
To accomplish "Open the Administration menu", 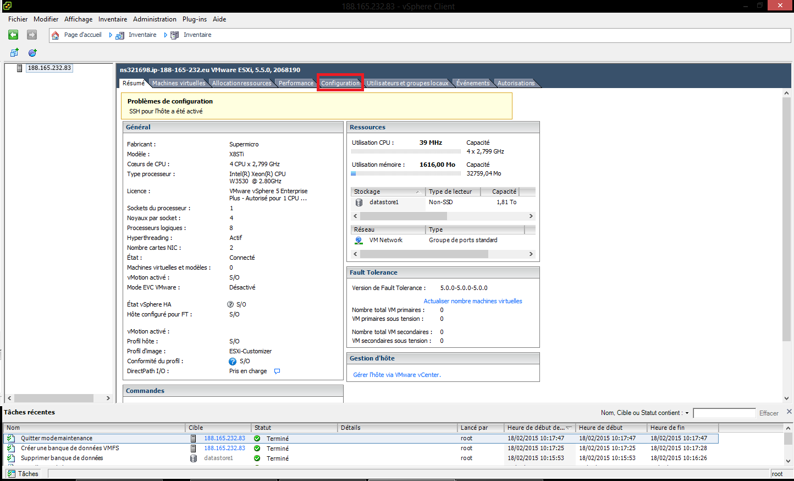I will click(155, 19).
